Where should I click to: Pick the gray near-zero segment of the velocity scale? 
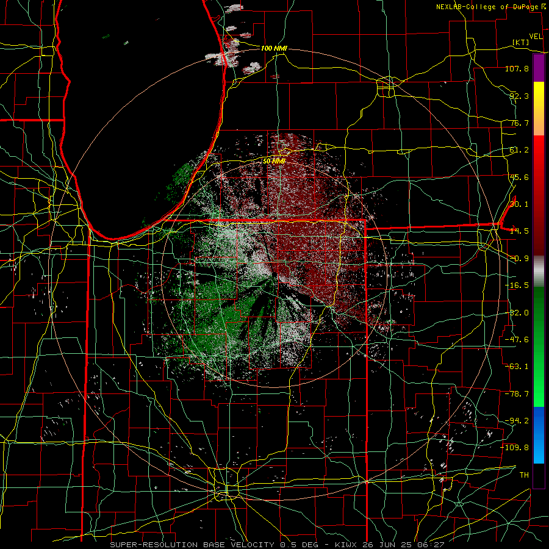[x=539, y=271]
